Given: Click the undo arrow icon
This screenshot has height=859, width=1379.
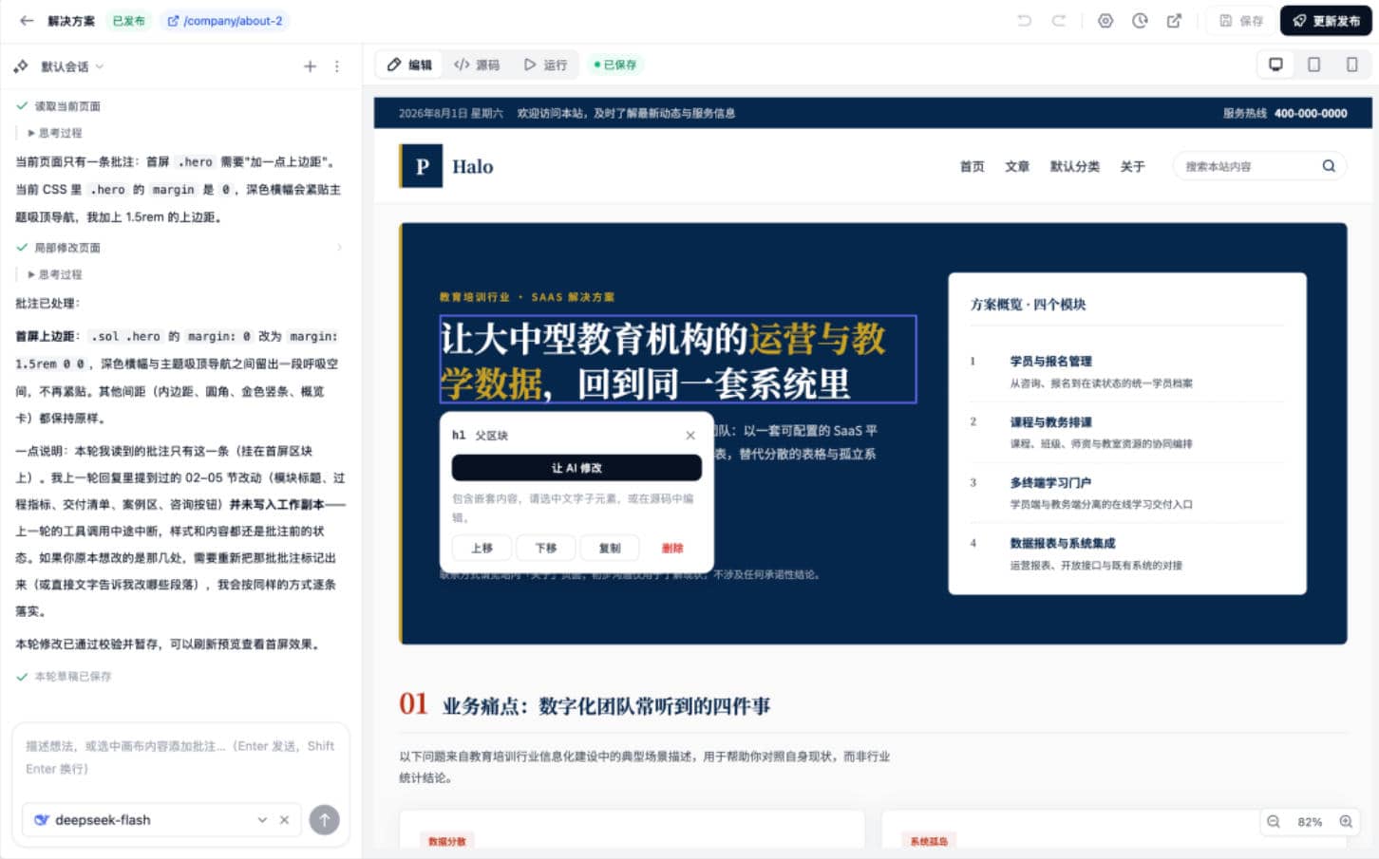Looking at the screenshot, I should click(x=1024, y=20).
